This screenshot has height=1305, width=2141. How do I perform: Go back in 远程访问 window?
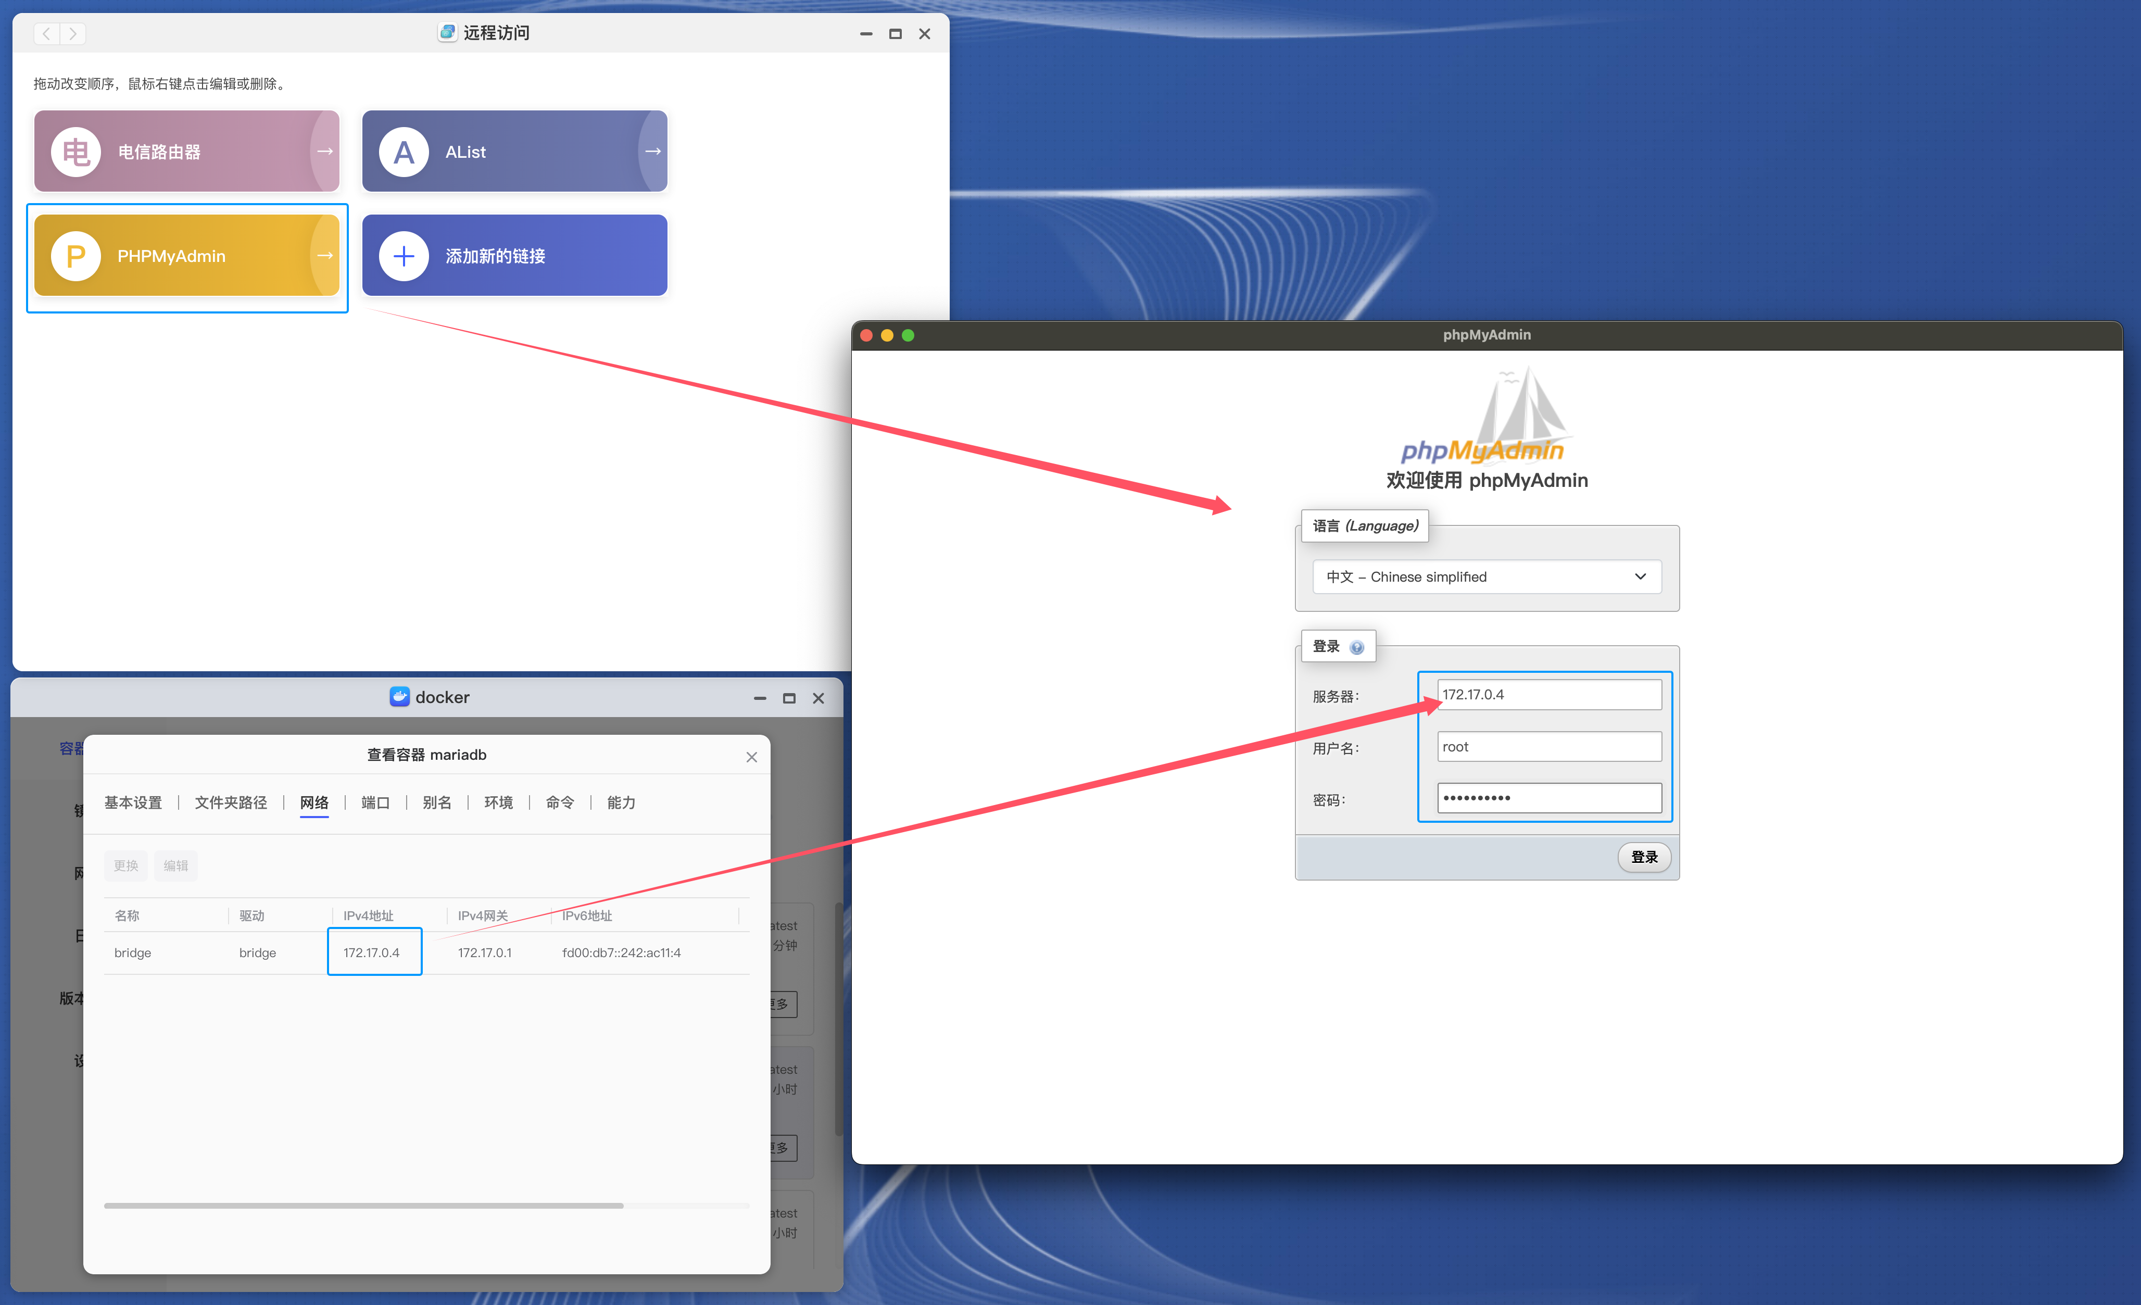(x=47, y=34)
